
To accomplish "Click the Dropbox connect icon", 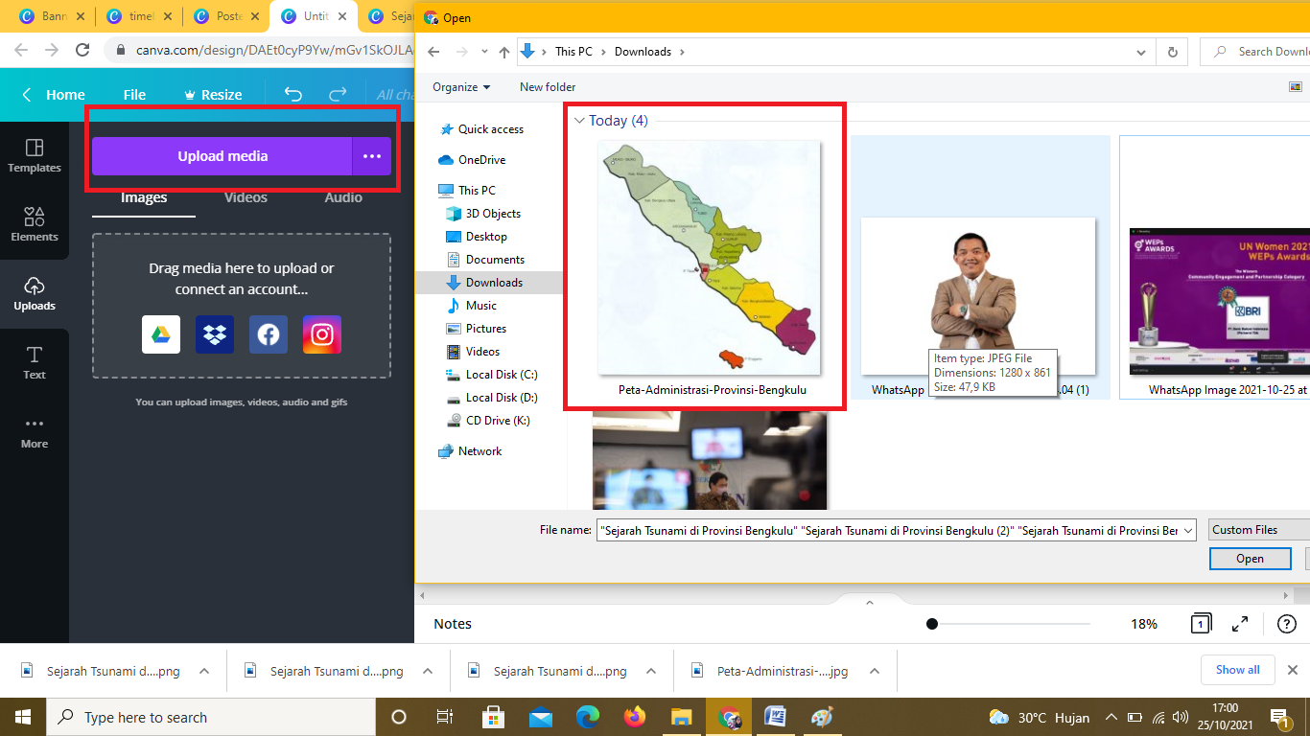I will coord(215,334).
